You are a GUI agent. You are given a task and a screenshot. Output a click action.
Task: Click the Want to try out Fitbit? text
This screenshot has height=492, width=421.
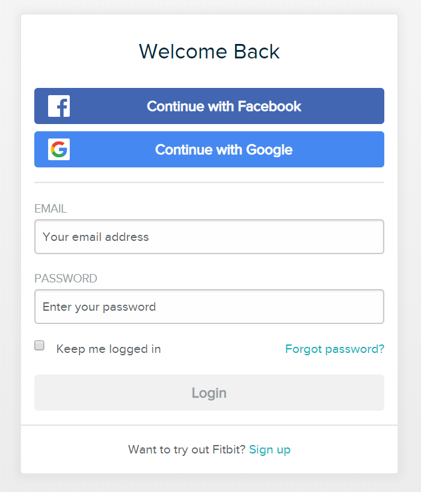click(187, 450)
